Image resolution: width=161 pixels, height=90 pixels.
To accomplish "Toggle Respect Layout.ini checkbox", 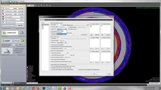I will [x=69, y=29].
